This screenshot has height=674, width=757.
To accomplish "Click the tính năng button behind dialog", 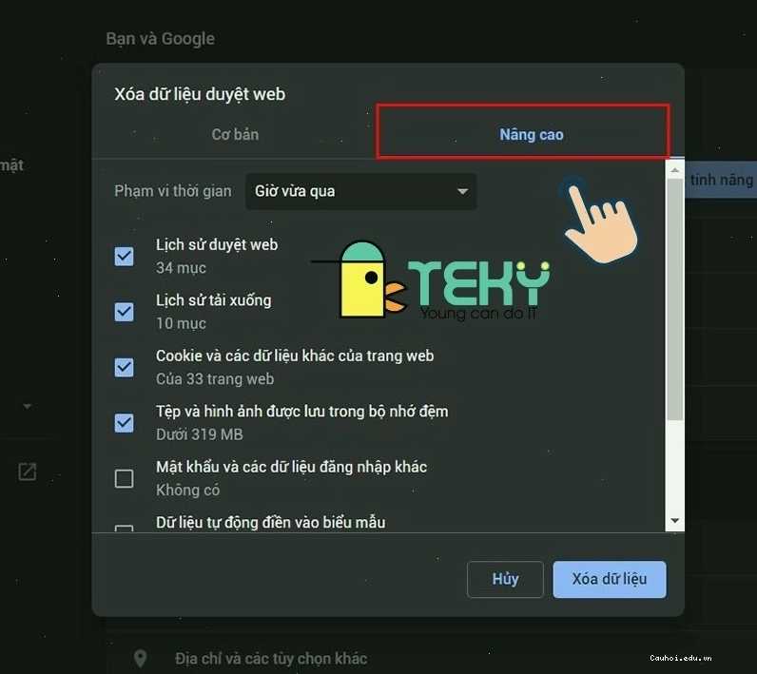I will 720,180.
